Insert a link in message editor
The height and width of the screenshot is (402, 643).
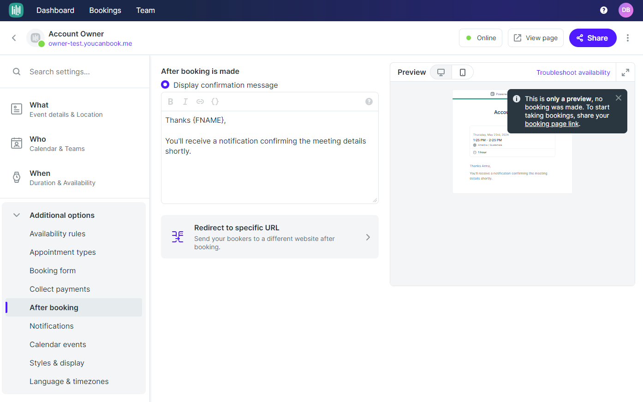[200, 102]
